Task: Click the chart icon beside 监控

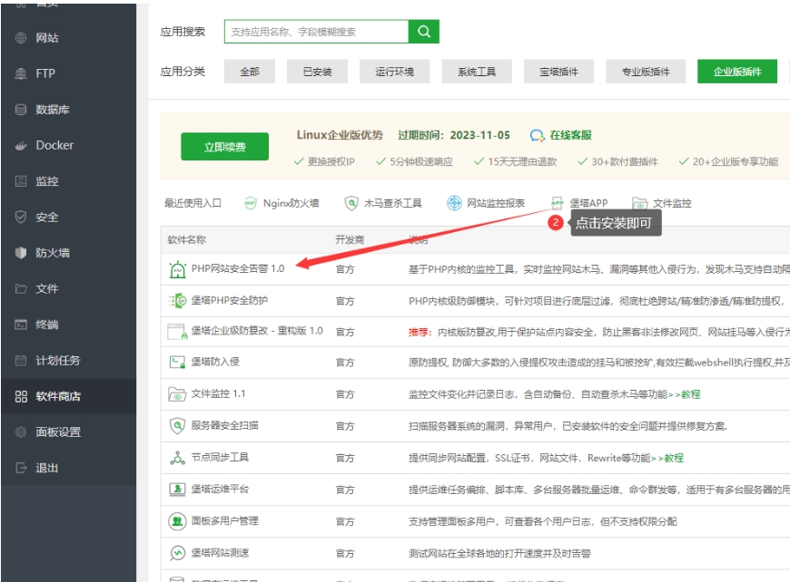Action: point(21,181)
